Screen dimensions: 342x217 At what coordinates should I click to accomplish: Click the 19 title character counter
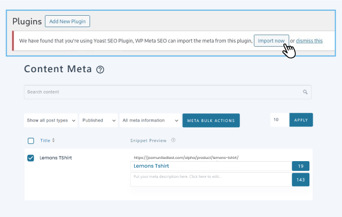300,166
